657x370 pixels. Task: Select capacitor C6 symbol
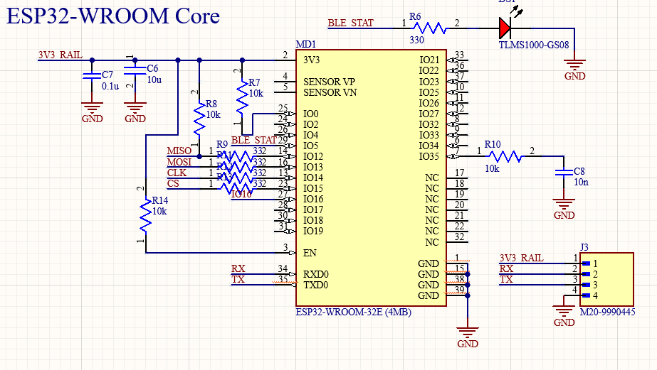click(135, 70)
